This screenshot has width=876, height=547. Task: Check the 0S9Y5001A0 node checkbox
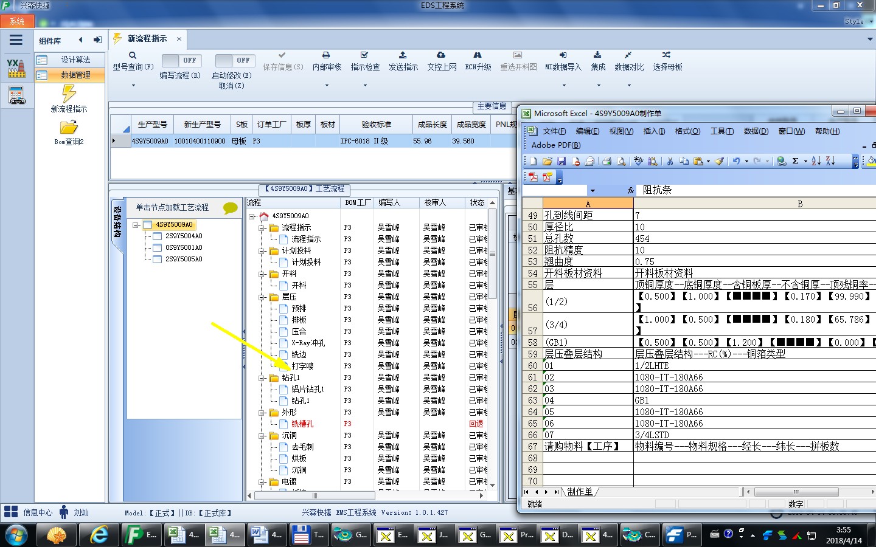coord(157,247)
